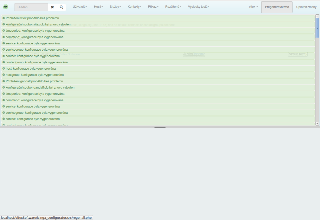Expand the Výsledky testů menu
Viewport: 320px width, 220px height.
[199, 7]
